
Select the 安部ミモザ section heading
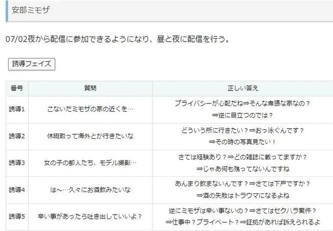(31, 10)
